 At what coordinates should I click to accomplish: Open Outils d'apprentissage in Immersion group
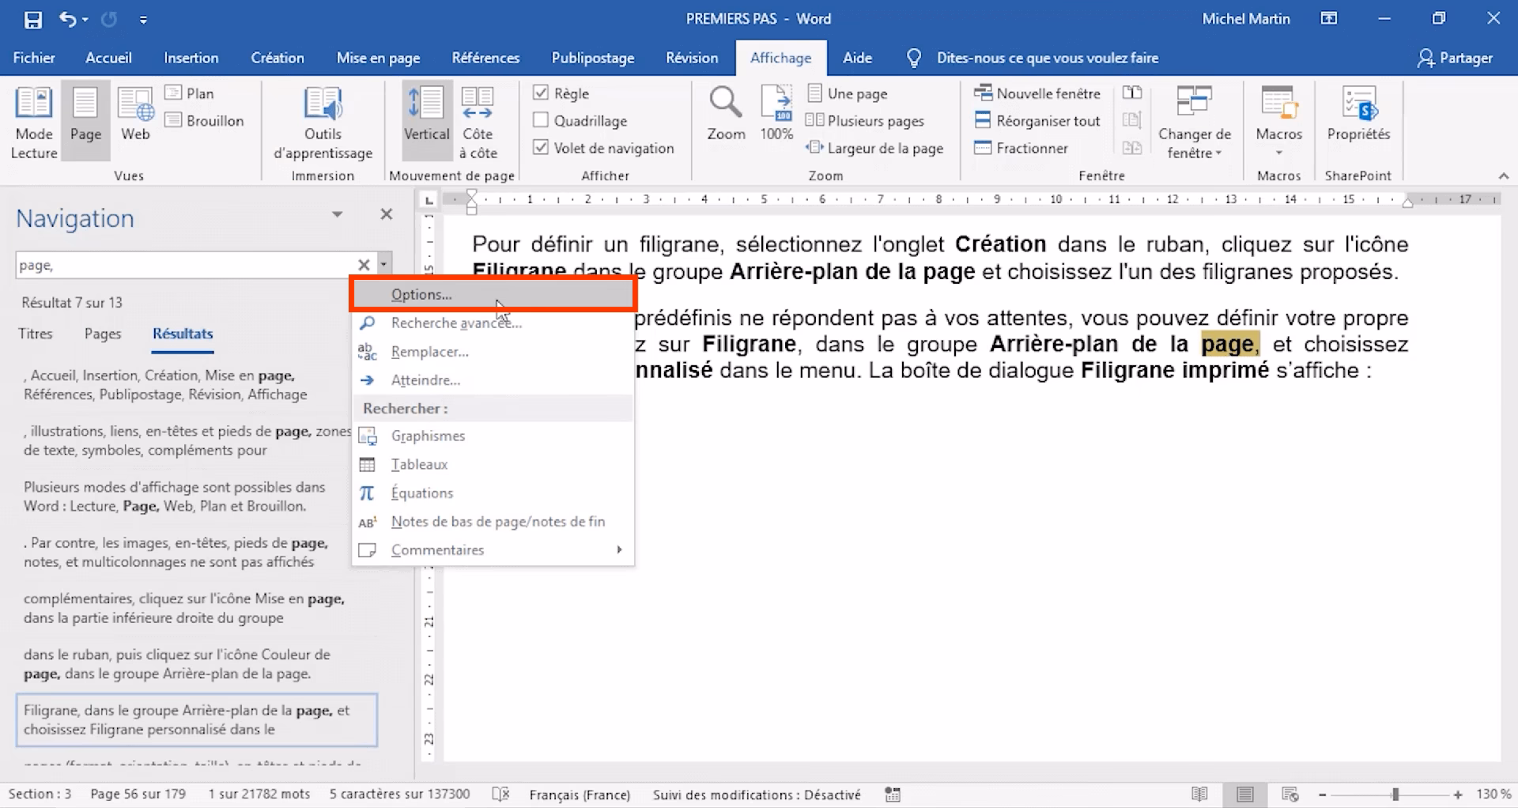tap(323, 120)
